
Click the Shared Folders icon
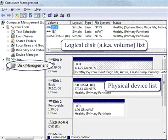13,41
